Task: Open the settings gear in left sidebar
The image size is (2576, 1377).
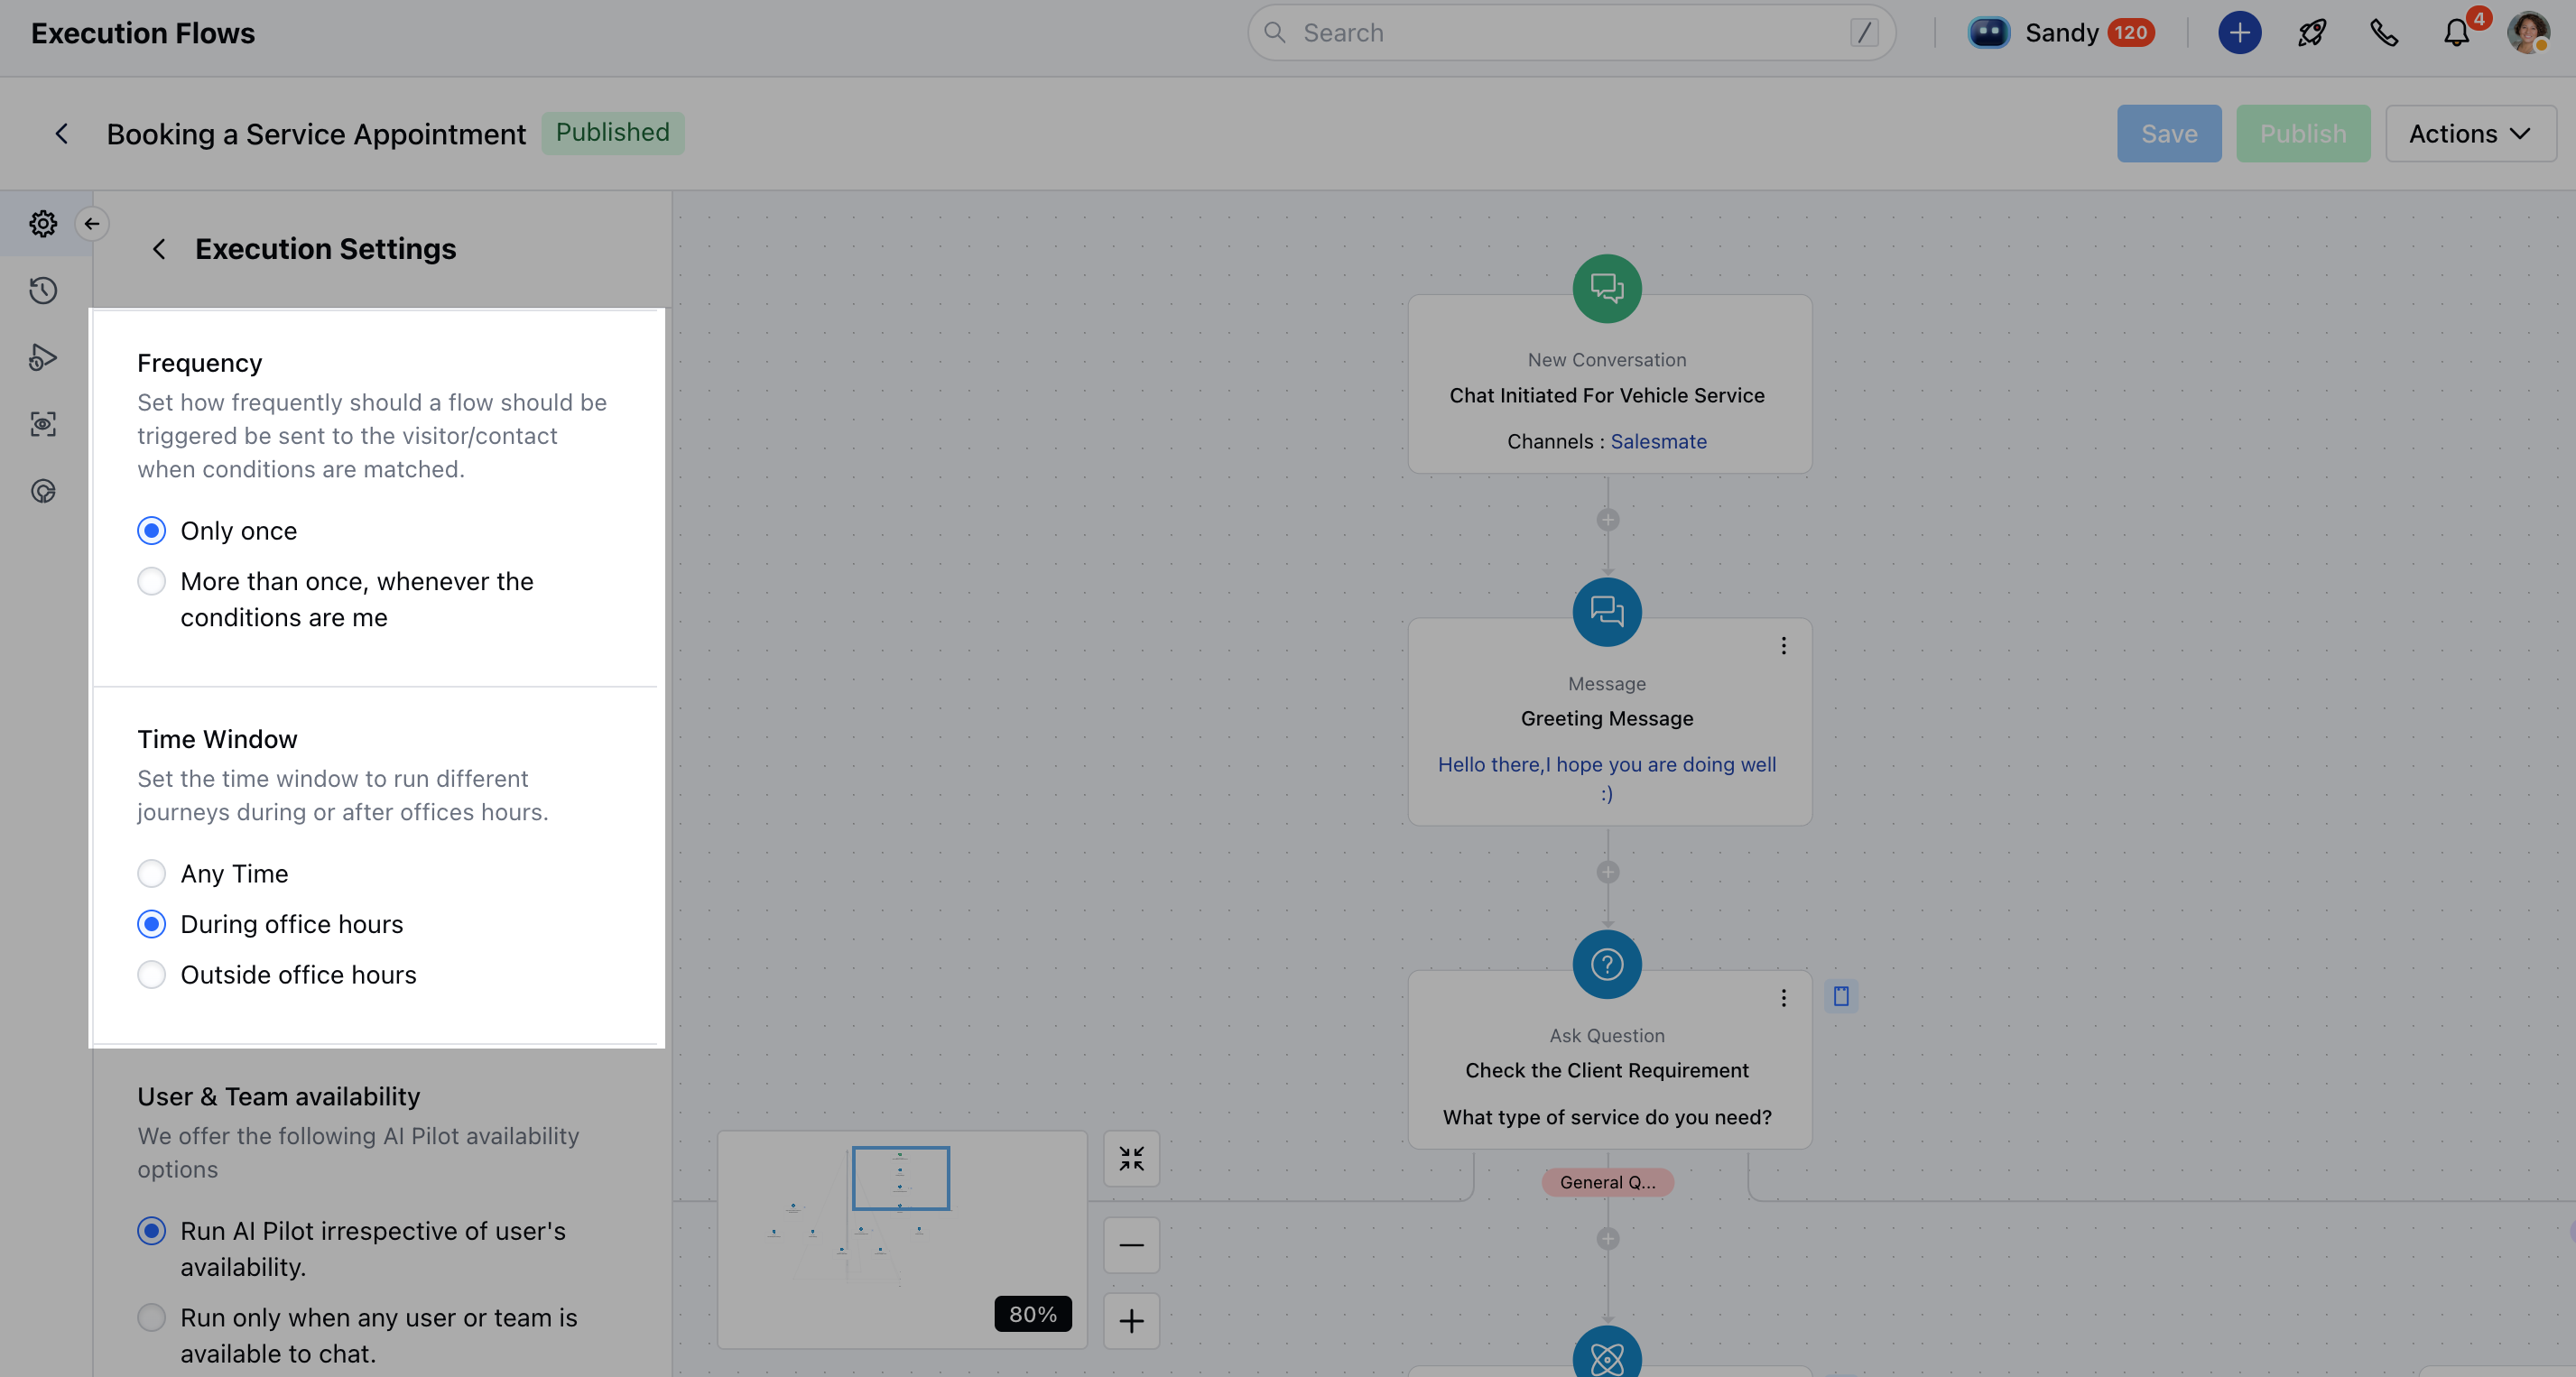Action: [x=43, y=223]
